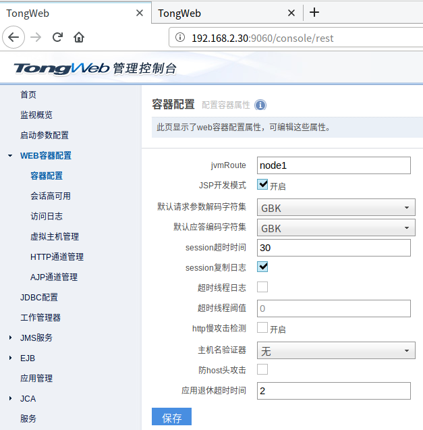Expand the EJB tree arrow

pos(10,358)
